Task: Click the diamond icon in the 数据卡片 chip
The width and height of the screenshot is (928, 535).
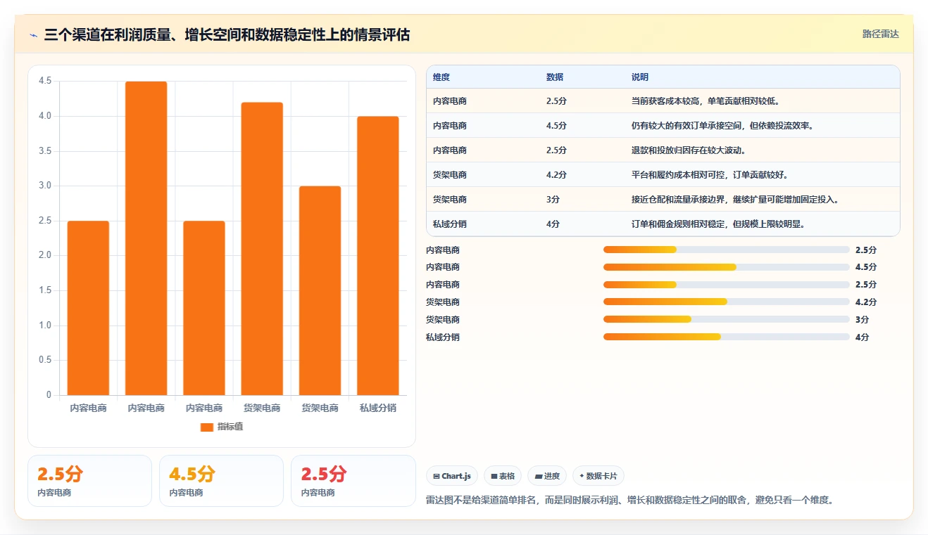Action: click(582, 476)
